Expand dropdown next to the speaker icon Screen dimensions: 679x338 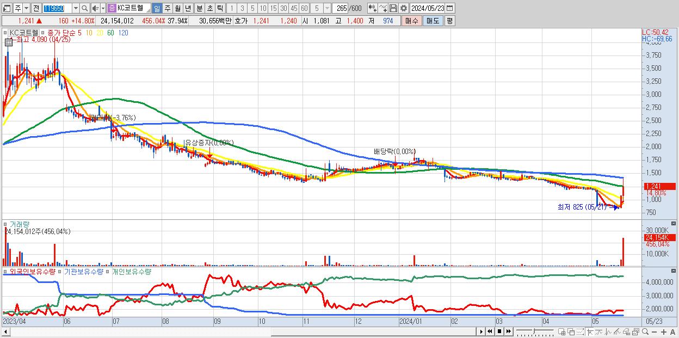[103, 8]
